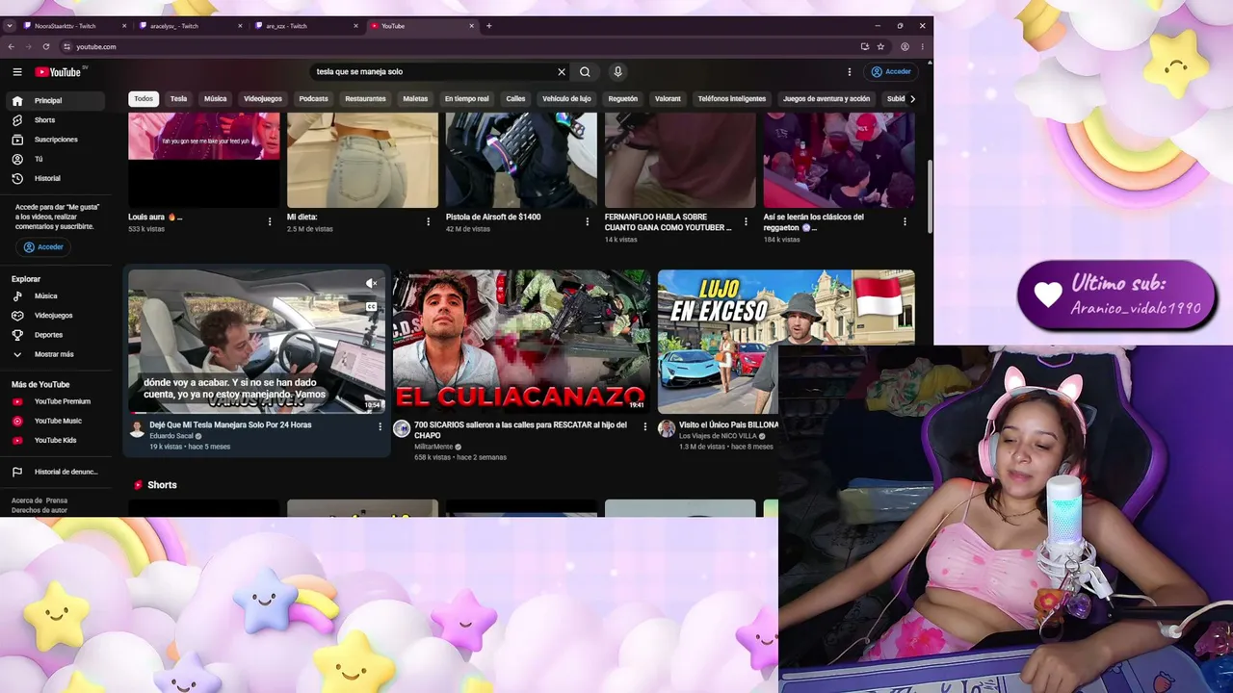This screenshot has width=1233, height=693.
Task: Open the YouTube guide hamburger menu
Action: pyautogui.click(x=17, y=72)
